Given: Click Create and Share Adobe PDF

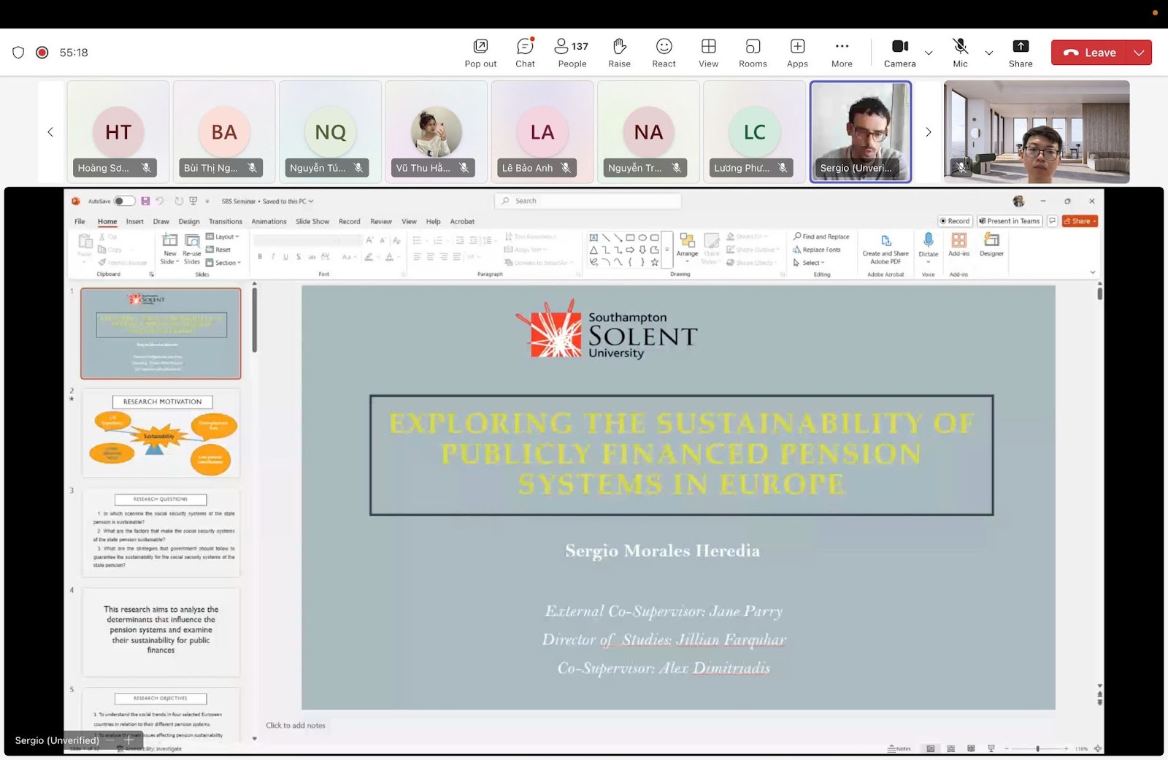Looking at the screenshot, I should coord(885,250).
